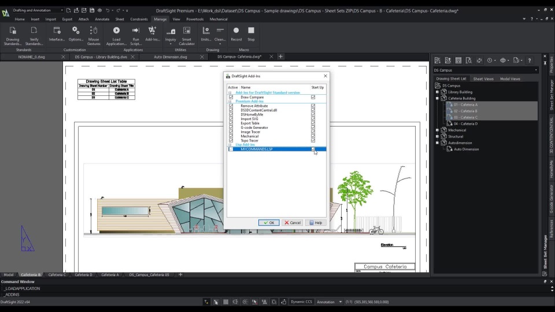The height and width of the screenshot is (312, 555).
Task: Open the Drafting and Annotation workspace dropdown
Action: click(x=61, y=10)
